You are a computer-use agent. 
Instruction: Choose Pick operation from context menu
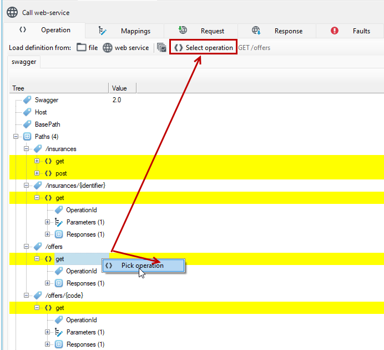(144, 266)
